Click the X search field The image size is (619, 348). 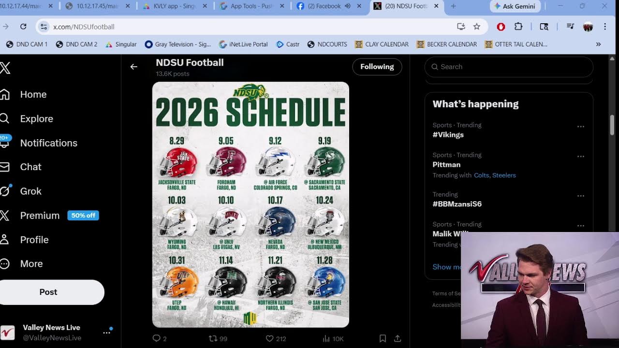509,67
